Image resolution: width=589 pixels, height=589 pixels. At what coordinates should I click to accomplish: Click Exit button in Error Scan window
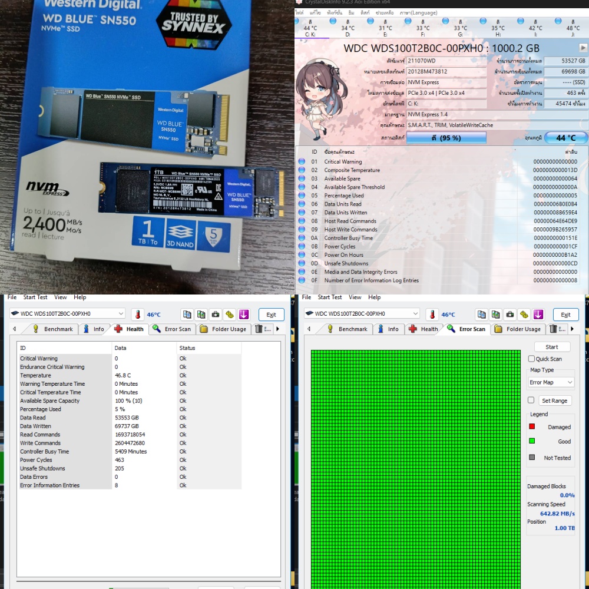pos(565,315)
